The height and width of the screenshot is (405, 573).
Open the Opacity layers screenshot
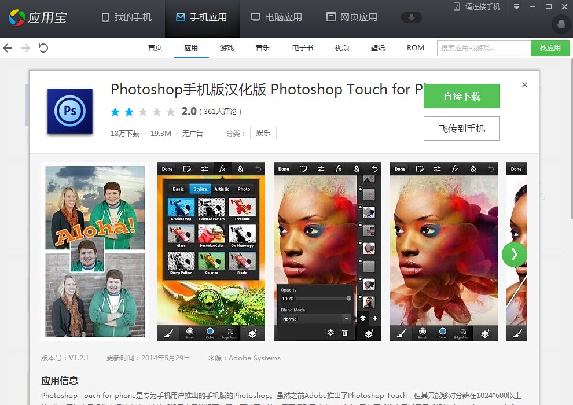[328, 252]
